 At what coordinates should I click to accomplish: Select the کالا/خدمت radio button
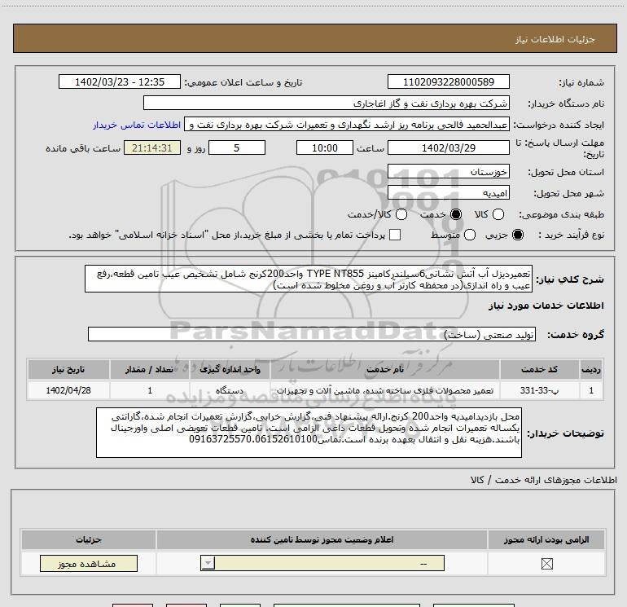tap(401, 214)
